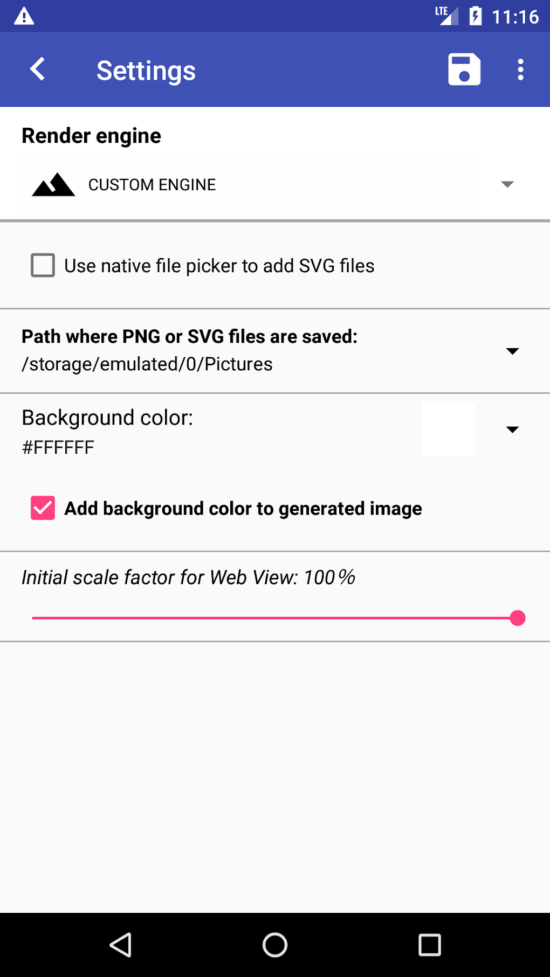This screenshot has width=550, height=977.
Task: Click the Web View scale slider thumb
Action: (x=518, y=618)
